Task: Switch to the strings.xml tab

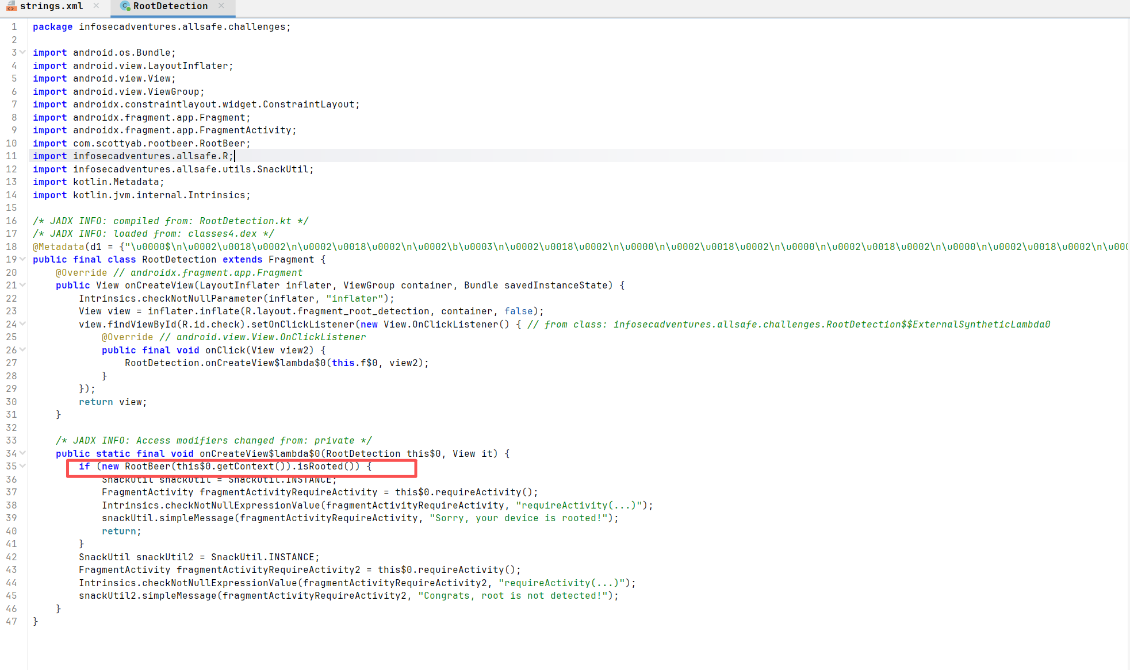Action: click(51, 6)
